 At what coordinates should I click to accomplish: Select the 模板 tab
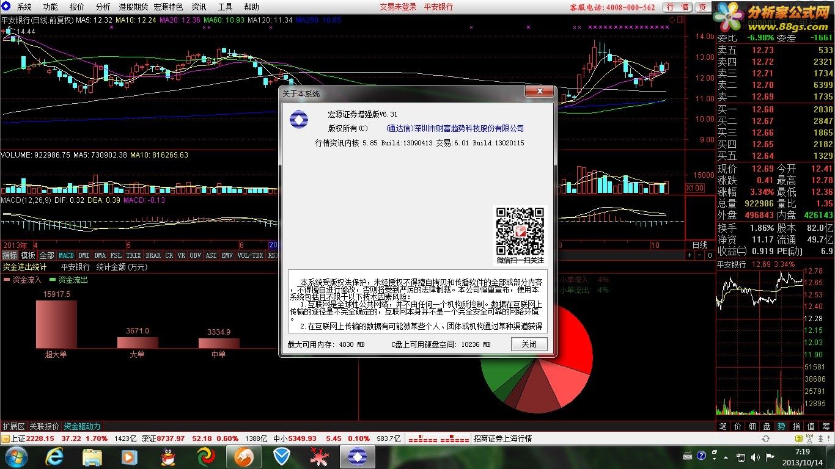pos(28,255)
